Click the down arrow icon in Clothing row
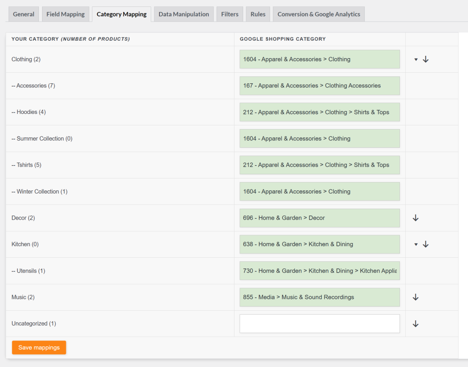This screenshot has height=367, width=468. 425,59
